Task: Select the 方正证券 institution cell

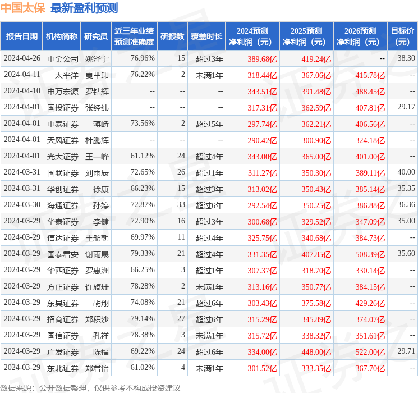Action: pos(63,286)
